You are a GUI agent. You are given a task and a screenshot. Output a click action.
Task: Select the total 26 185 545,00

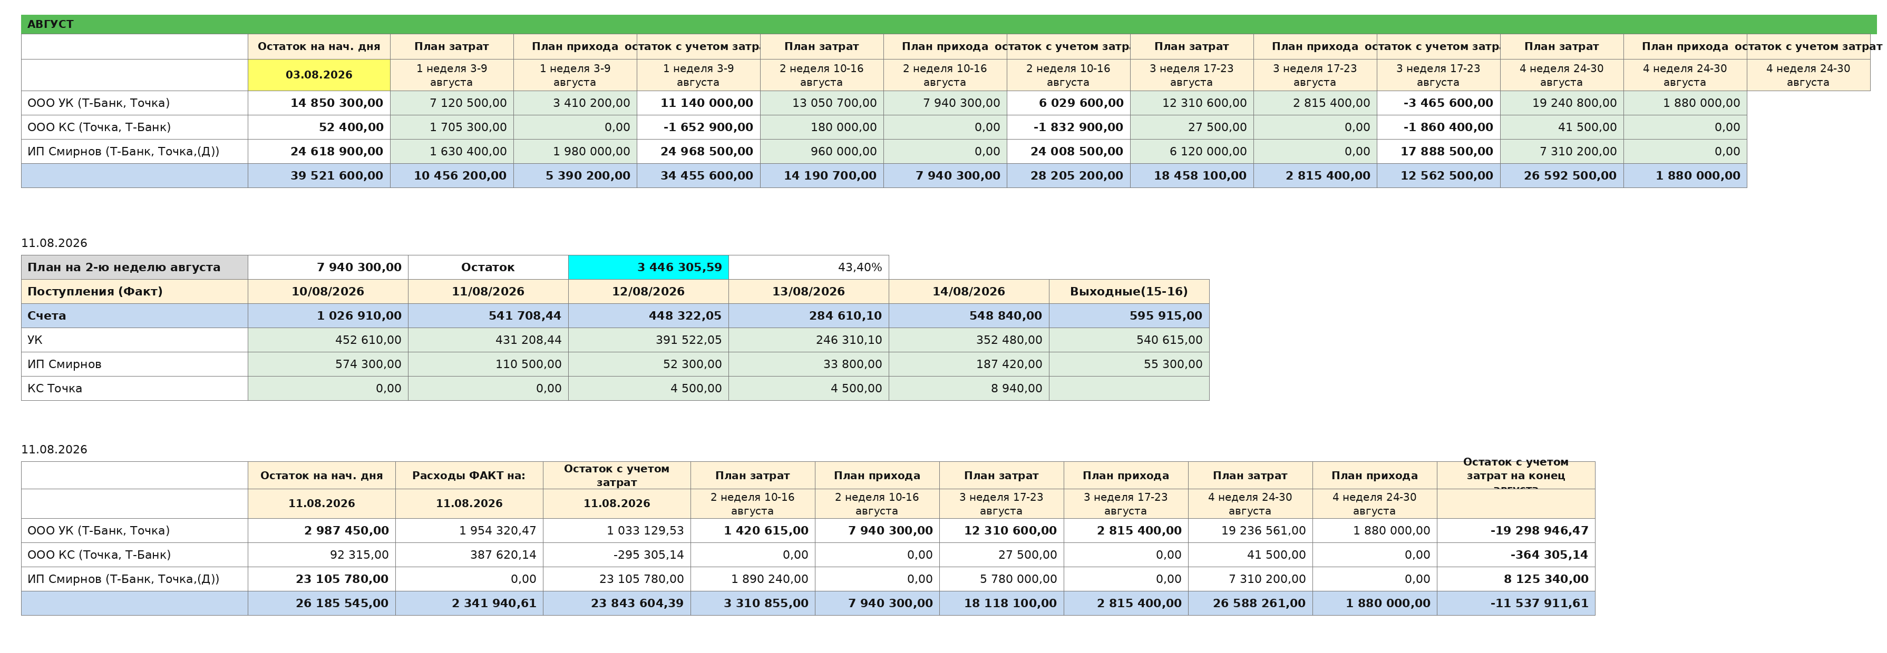[x=322, y=603]
